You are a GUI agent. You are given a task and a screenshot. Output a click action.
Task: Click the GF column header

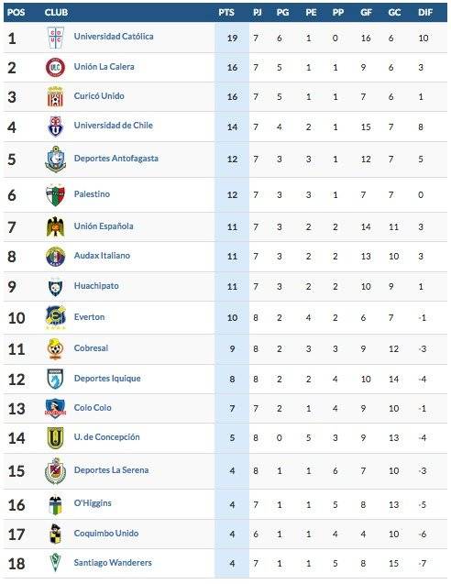point(366,12)
